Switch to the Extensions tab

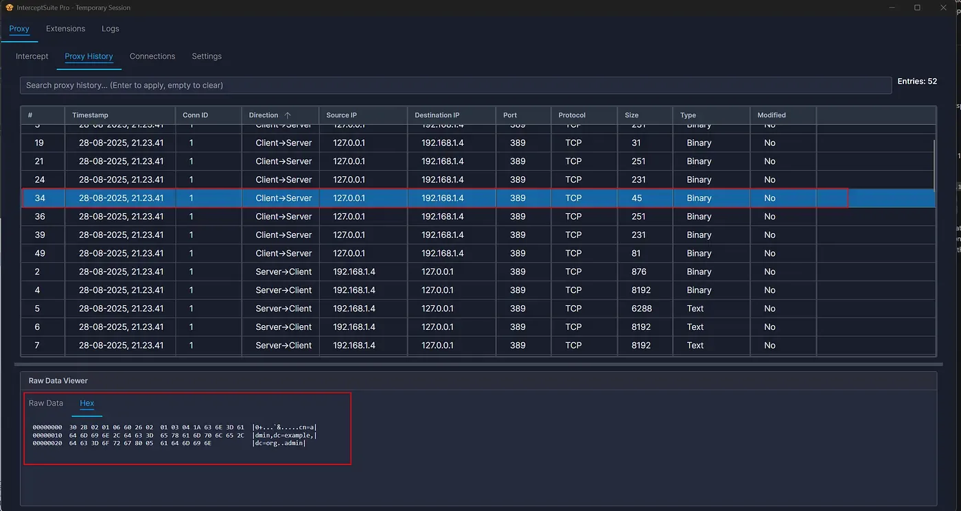click(66, 29)
